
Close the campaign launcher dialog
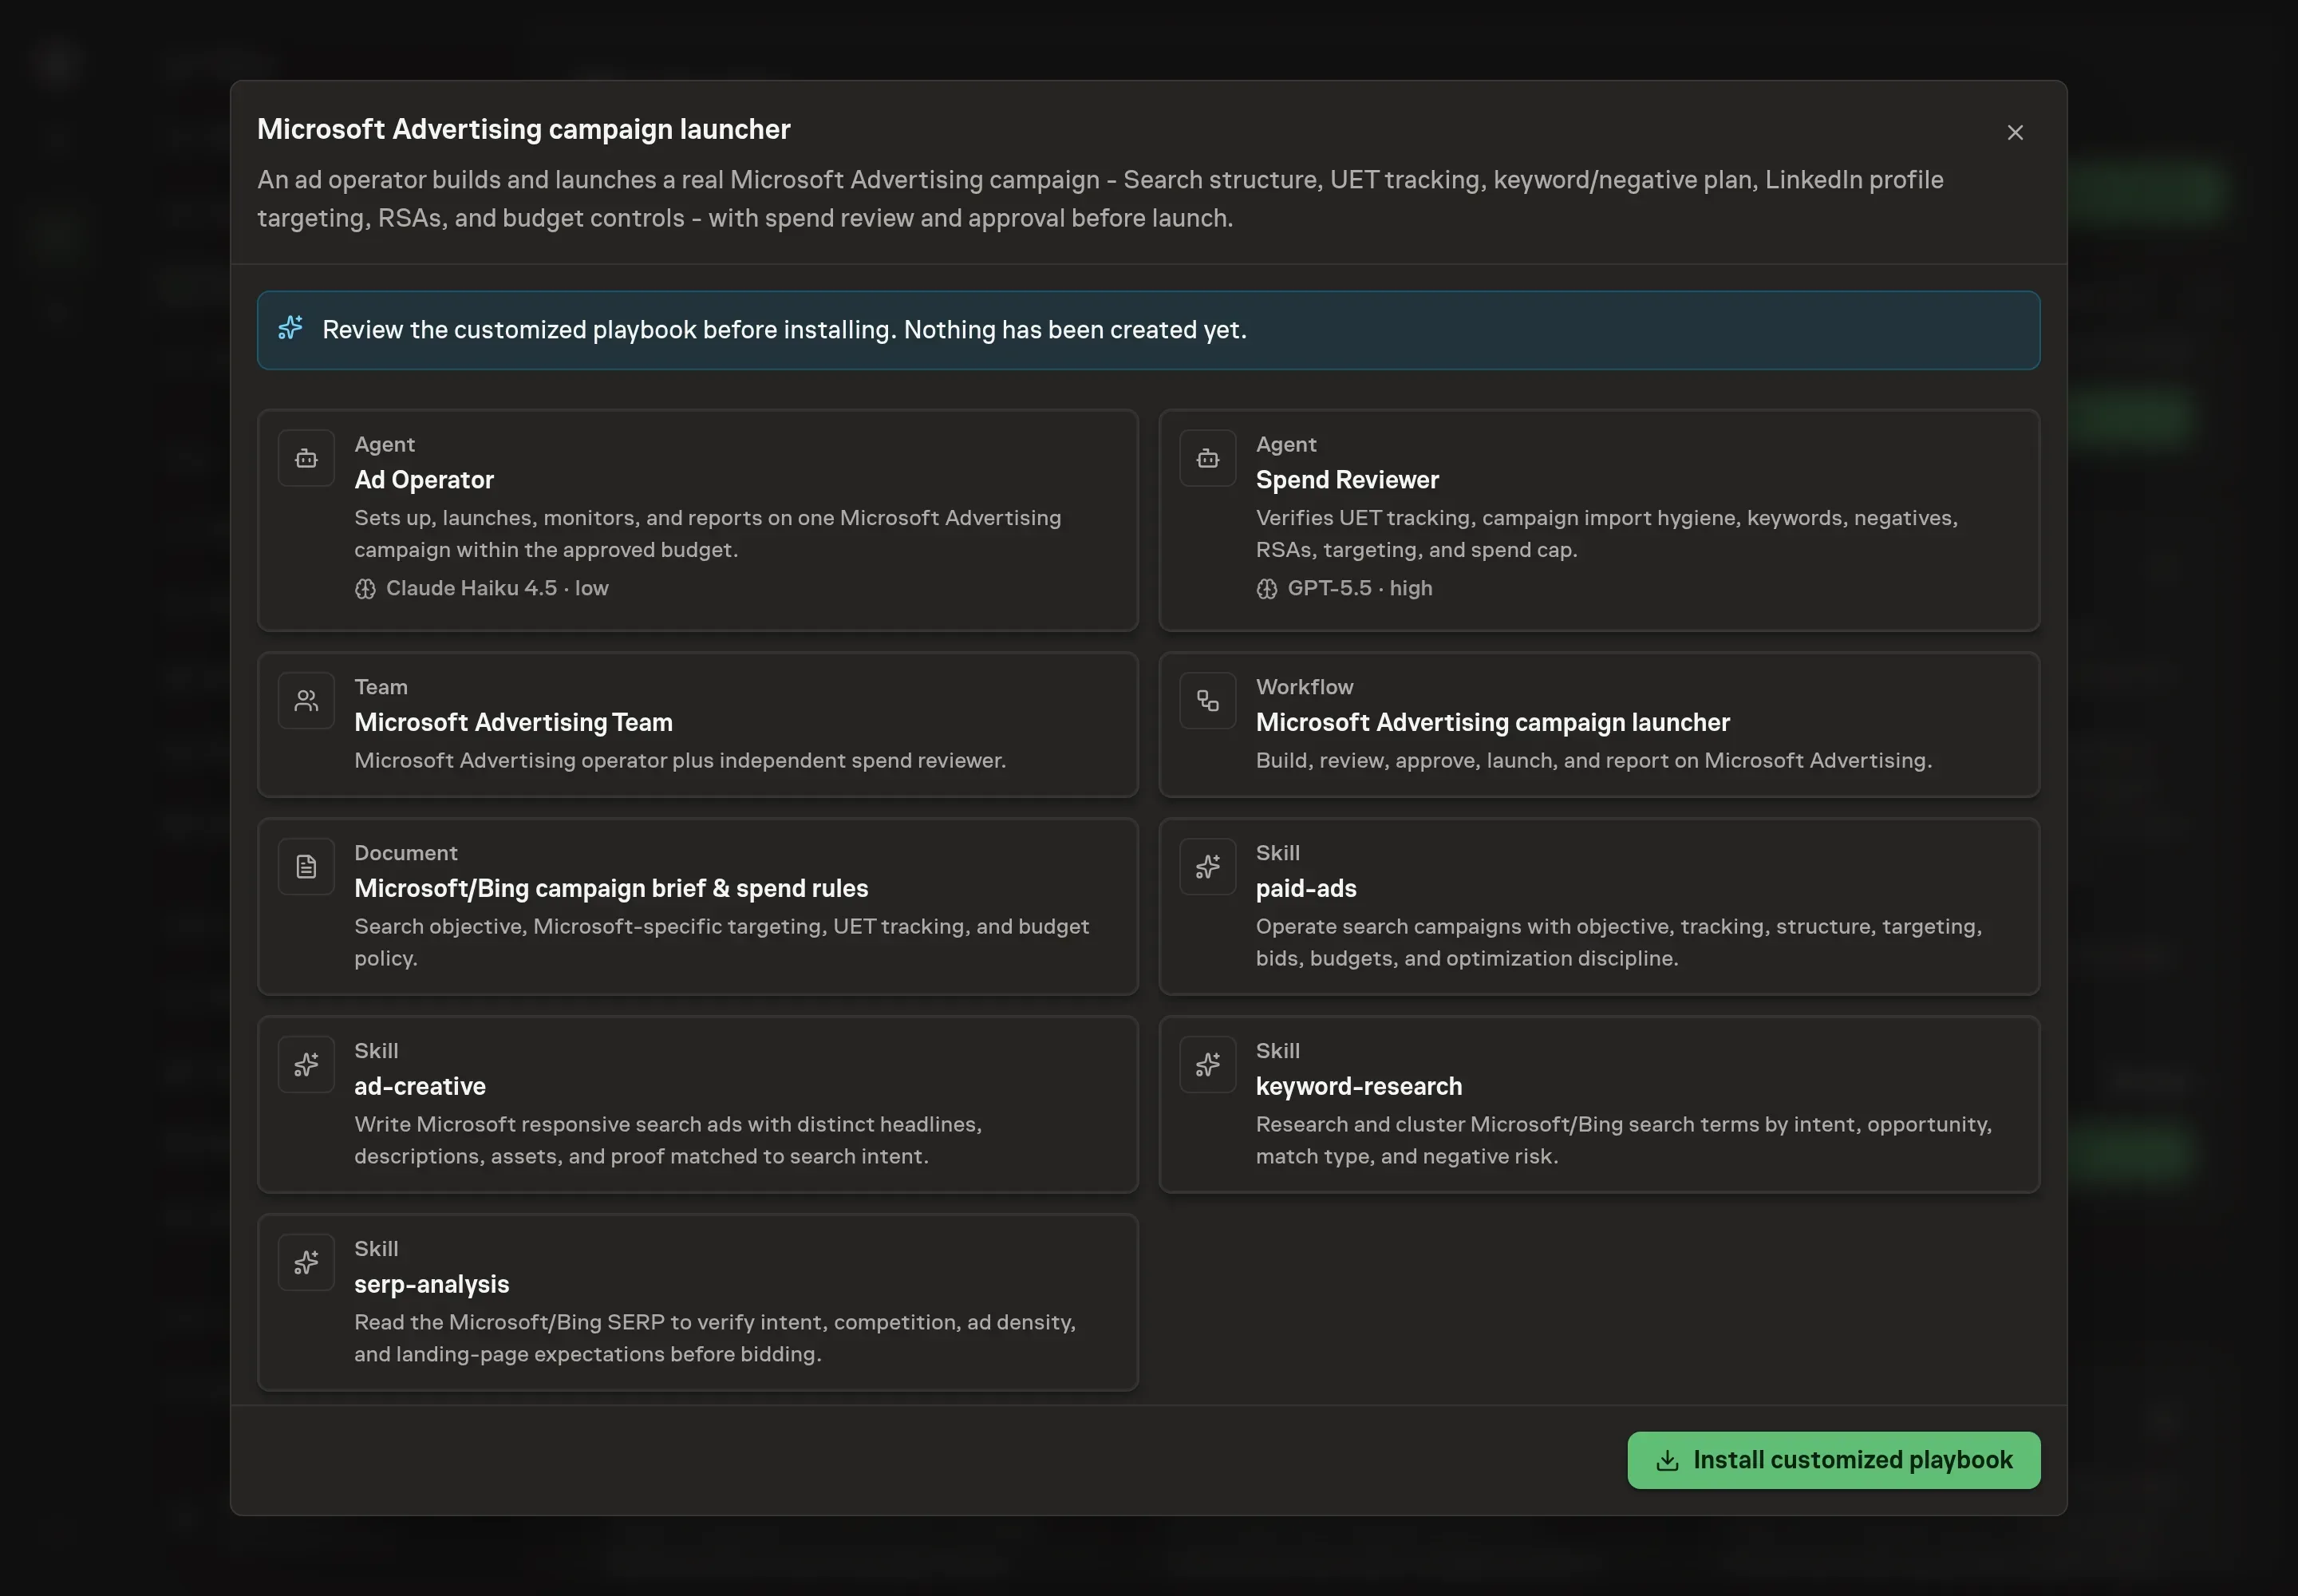pos(2014,133)
